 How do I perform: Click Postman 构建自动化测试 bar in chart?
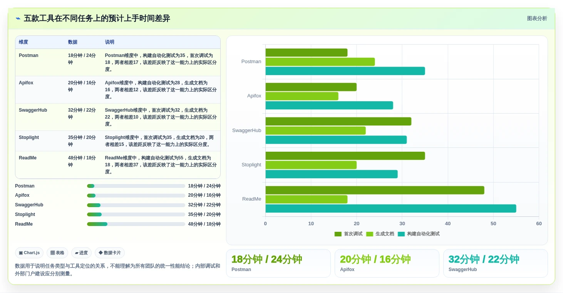345,71
